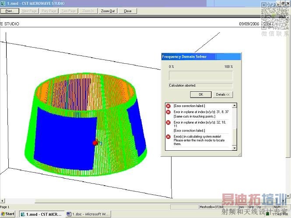The height and width of the screenshot is (218, 291).
Task: Open the Windows Start menu
Action: pyautogui.click(x=7, y=214)
